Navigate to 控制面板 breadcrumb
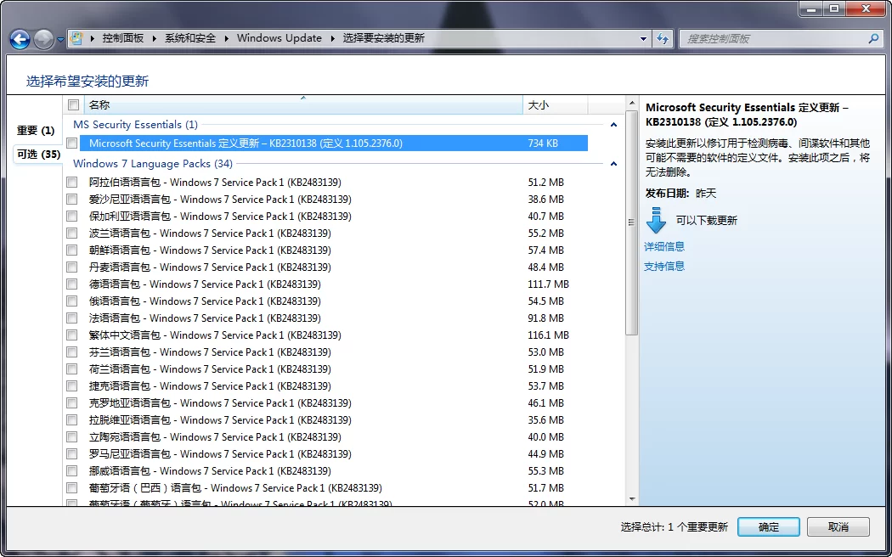892x557 pixels. click(x=123, y=38)
